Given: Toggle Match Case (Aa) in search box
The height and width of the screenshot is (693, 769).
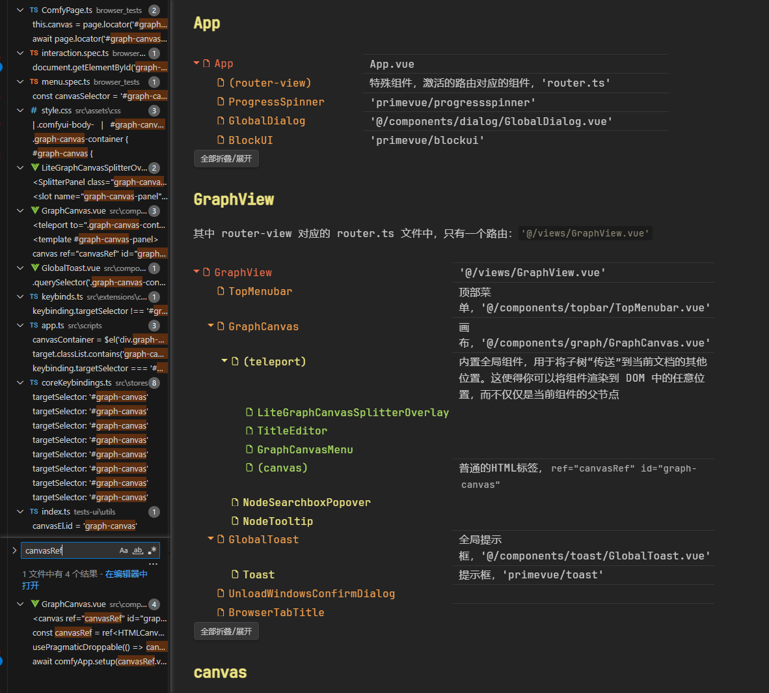Looking at the screenshot, I should [124, 550].
